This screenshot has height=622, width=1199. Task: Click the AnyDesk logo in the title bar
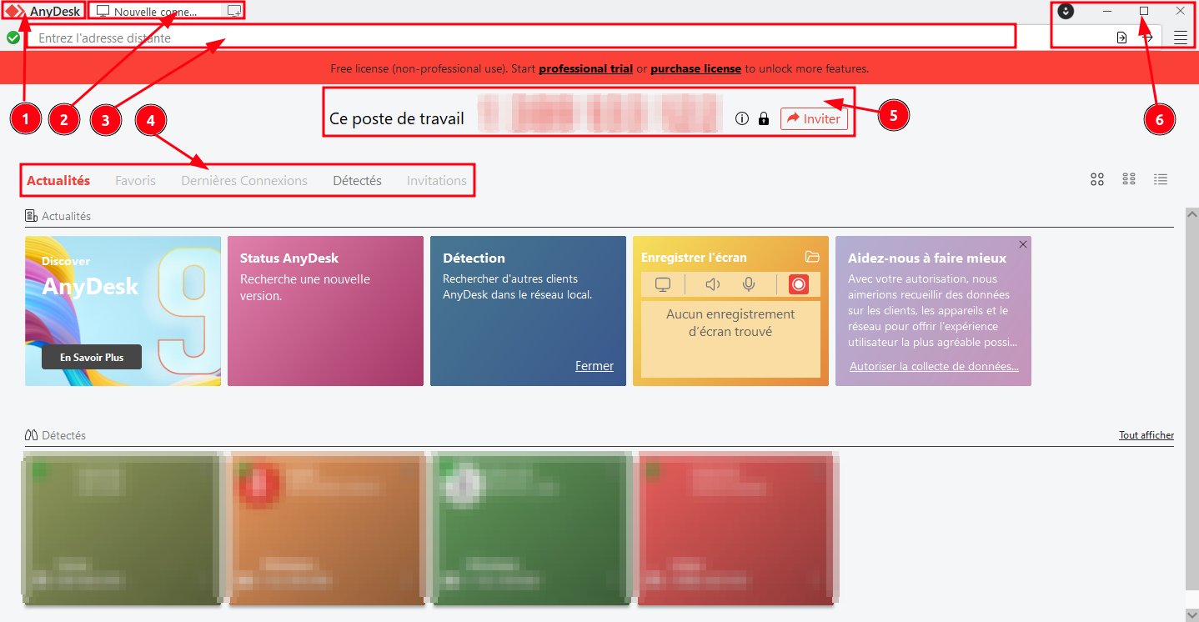click(x=16, y=12)
